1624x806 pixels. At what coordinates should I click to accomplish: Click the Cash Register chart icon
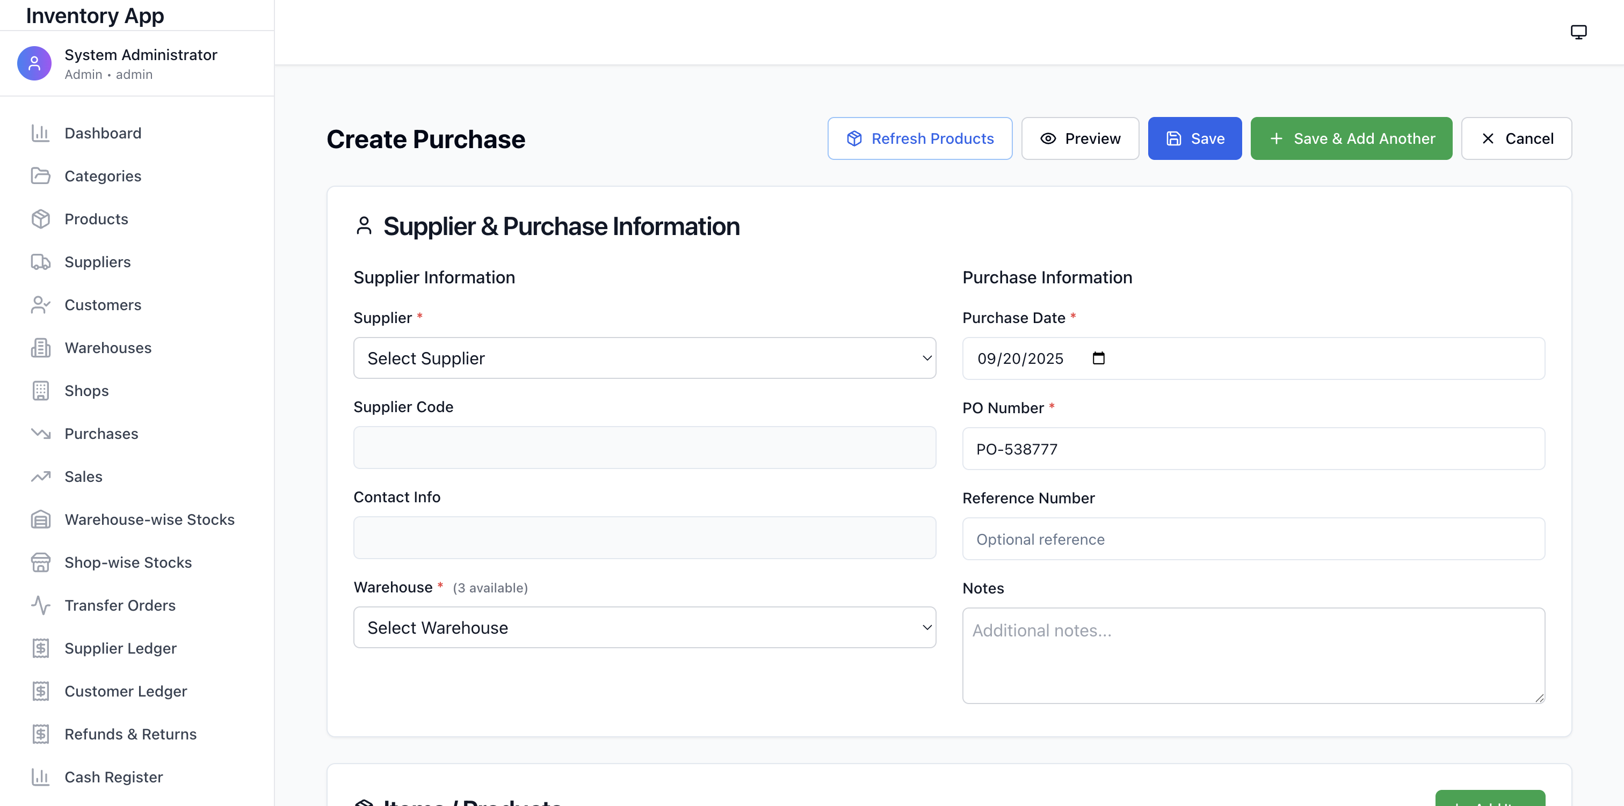40,776
